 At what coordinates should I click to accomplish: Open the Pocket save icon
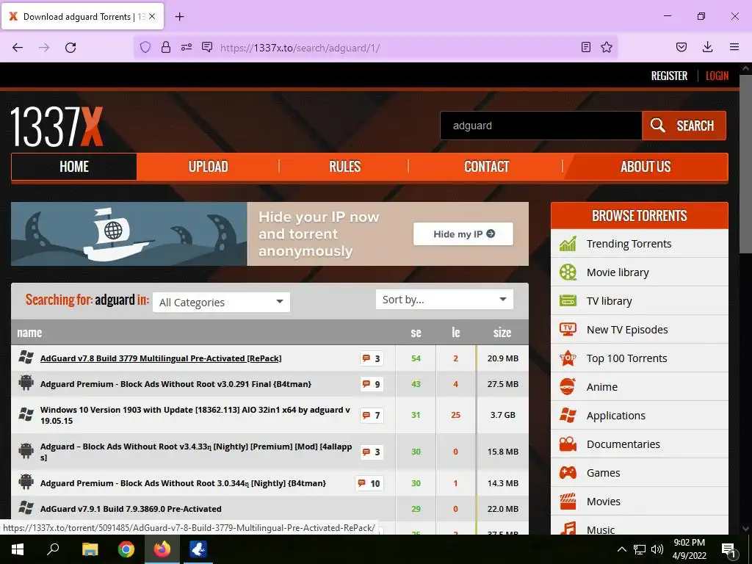681,47
